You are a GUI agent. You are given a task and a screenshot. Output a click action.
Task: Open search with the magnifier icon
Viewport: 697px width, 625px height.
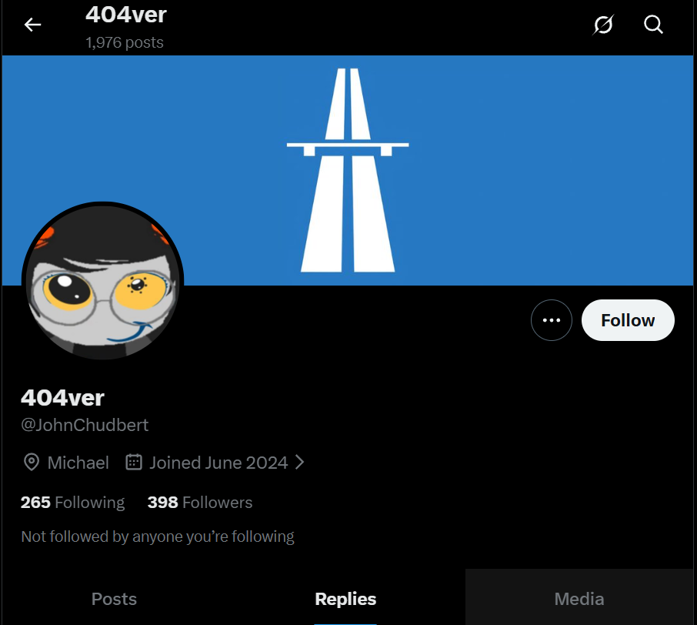click(x=653, y=25)
